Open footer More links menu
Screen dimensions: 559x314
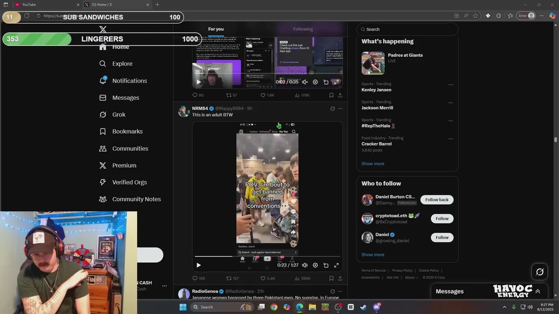point(411,277)
